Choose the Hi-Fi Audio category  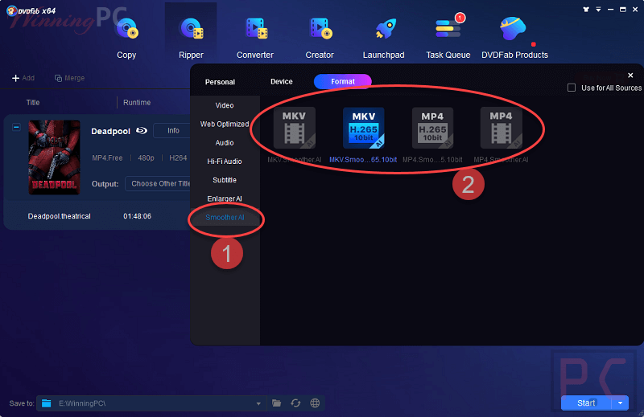coord(225,161)
